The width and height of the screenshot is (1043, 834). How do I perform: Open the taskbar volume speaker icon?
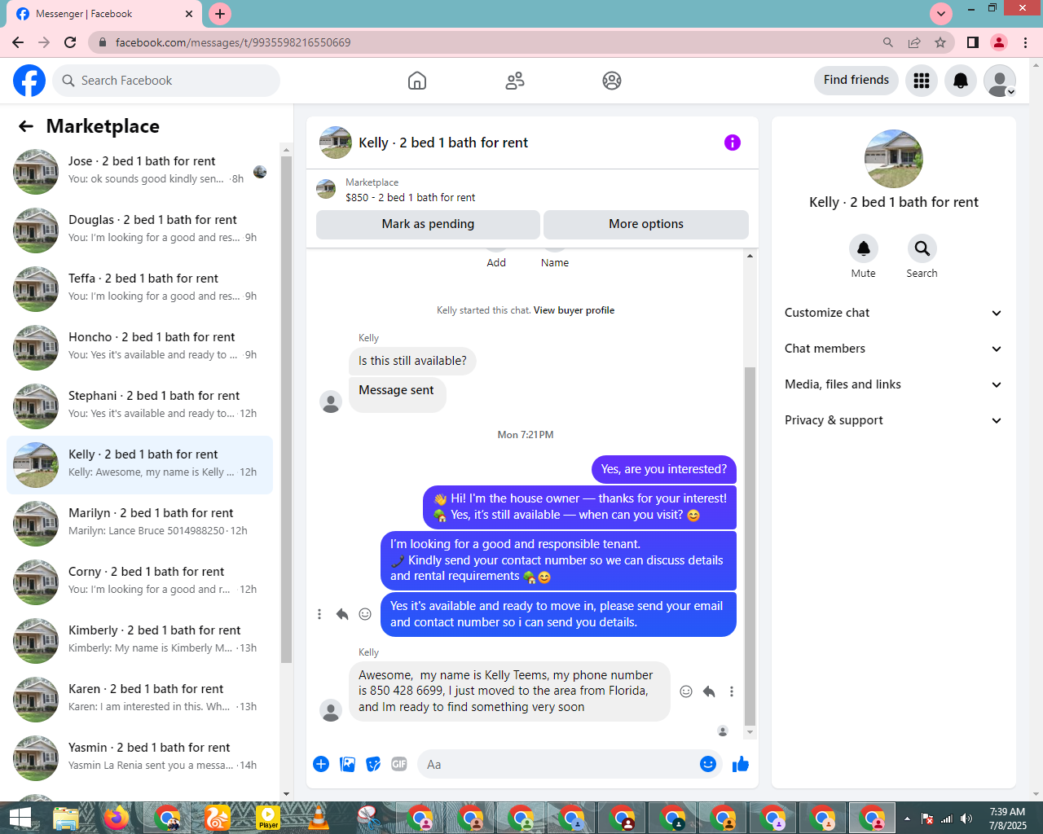pyautogui.click(x=966, y=819)
